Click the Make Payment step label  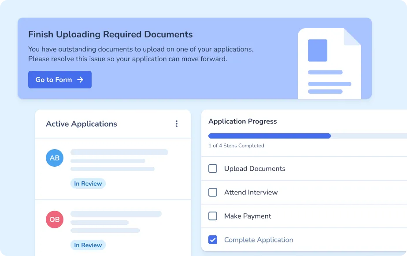point(248,216)
